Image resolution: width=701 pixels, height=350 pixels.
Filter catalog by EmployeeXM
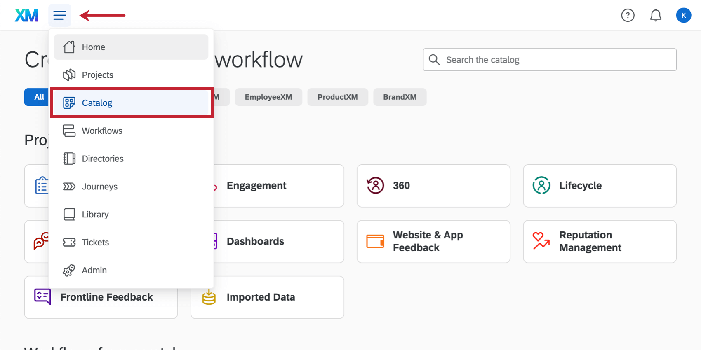(x=268, y=97)
